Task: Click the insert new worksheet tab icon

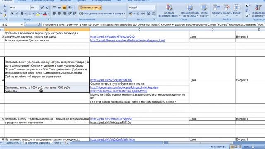Action: pos(67,143)
